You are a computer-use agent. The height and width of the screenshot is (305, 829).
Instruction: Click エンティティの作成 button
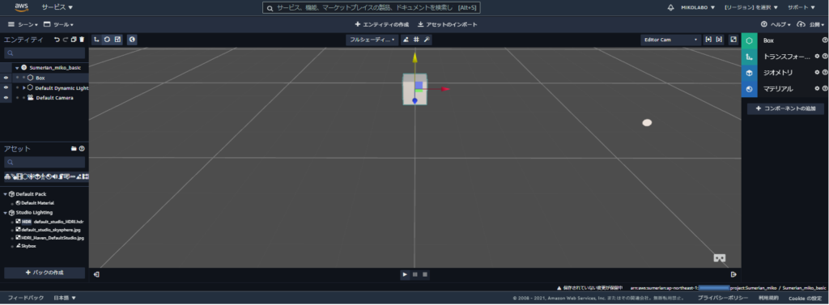click(x=382, y=25)
